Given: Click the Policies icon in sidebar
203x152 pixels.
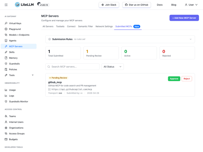Looking at the screenshot, I should point(6,69).
